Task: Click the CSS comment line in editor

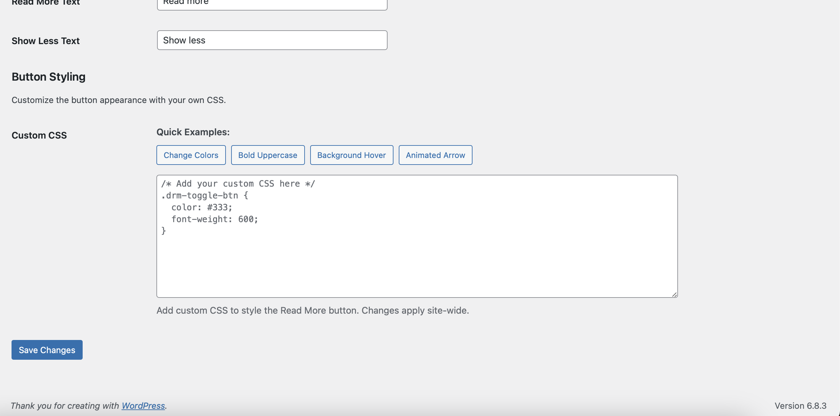Action: tap(238, 184)
